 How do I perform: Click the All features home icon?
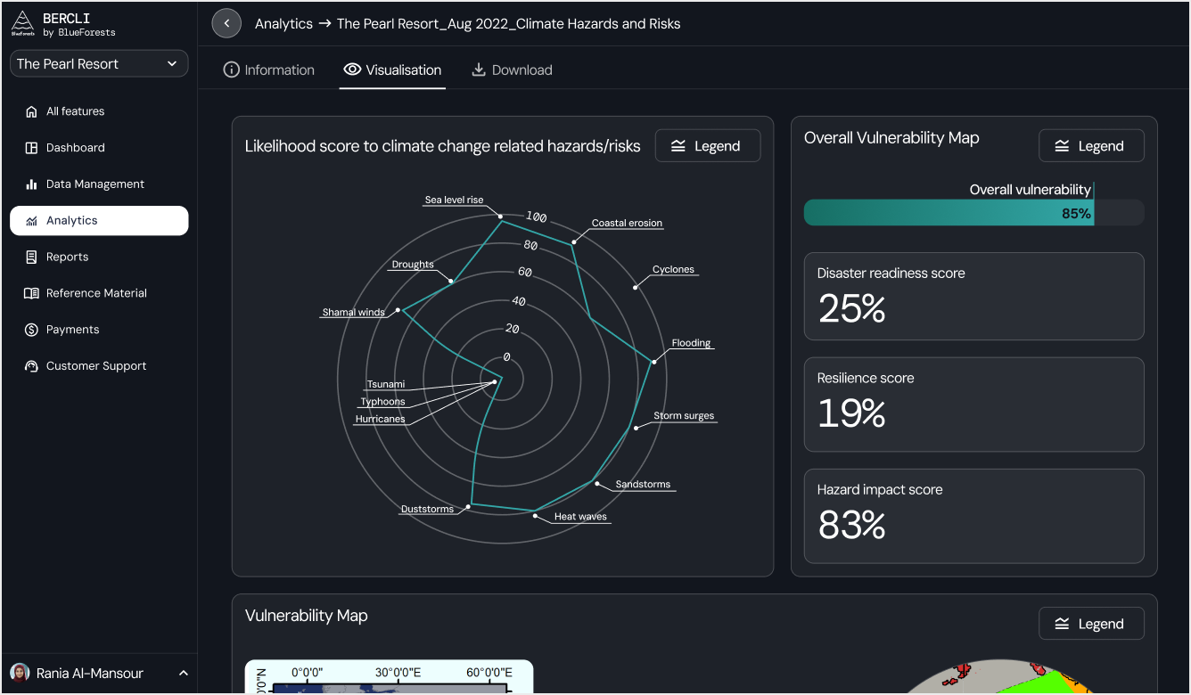tap(31, 111)
